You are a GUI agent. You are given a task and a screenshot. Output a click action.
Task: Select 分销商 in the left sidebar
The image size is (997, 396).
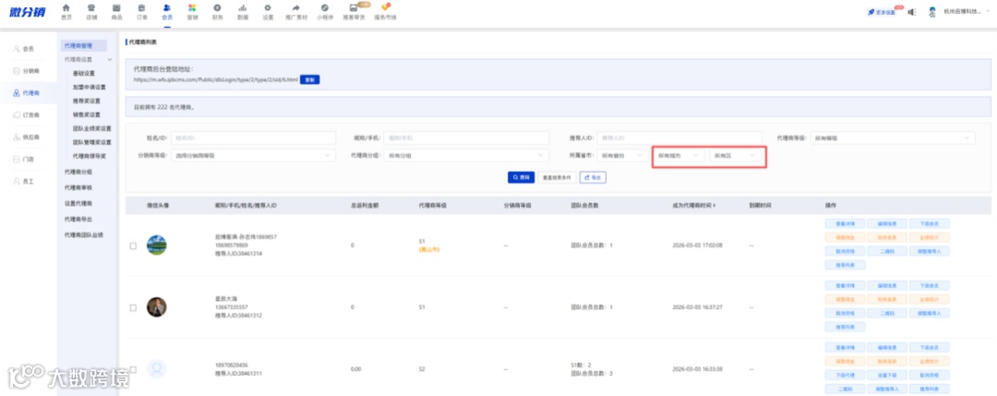[28, 70]
